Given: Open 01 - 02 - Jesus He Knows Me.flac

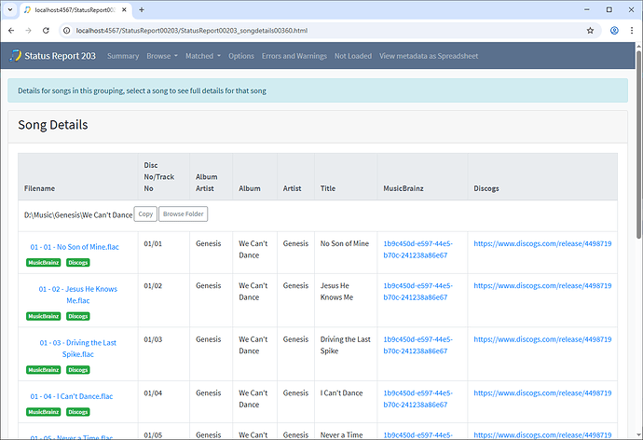Looking at the screenshot, I should tap(78, 295).
